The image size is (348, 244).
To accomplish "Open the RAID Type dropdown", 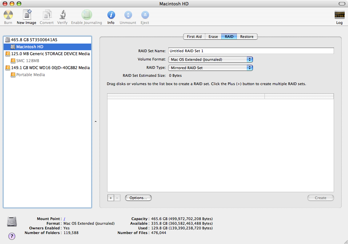I will tap(210, 68).
